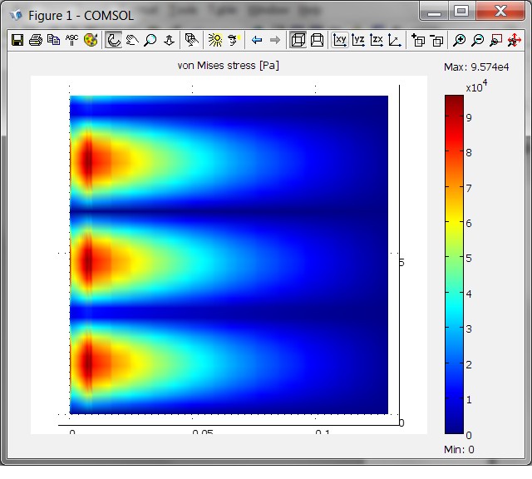
Task: Click the 'Max: 9.574e4' label
Action: point(476,67)
